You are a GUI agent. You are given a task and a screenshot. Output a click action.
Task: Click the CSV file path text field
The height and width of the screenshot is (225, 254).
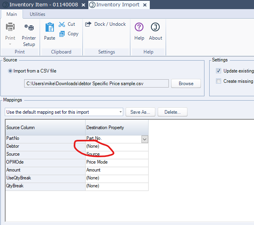96,84
